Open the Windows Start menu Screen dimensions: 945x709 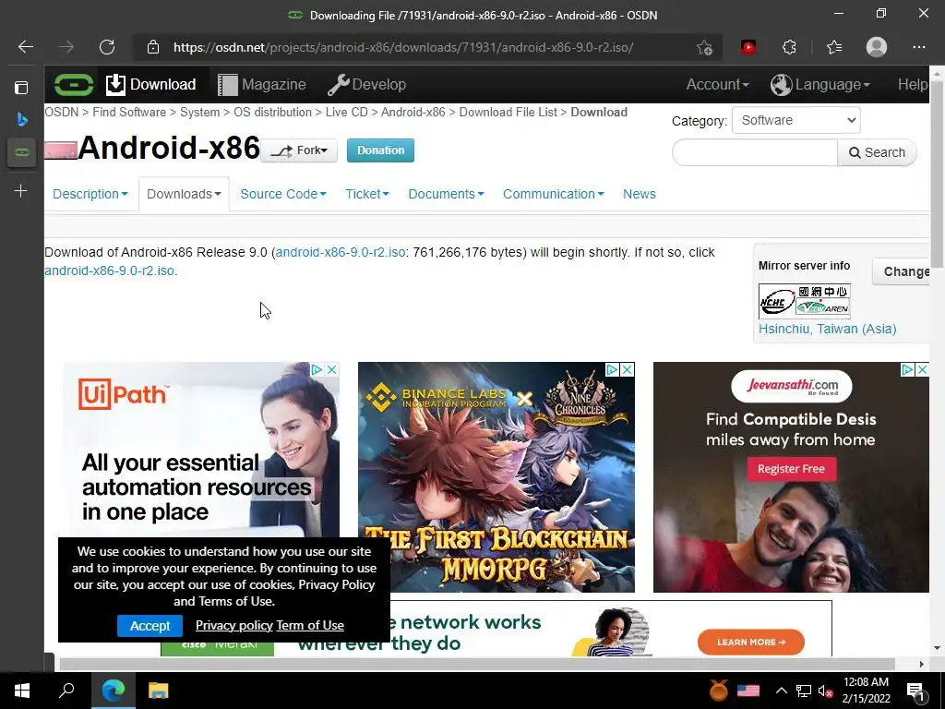[x=22, y=691]
